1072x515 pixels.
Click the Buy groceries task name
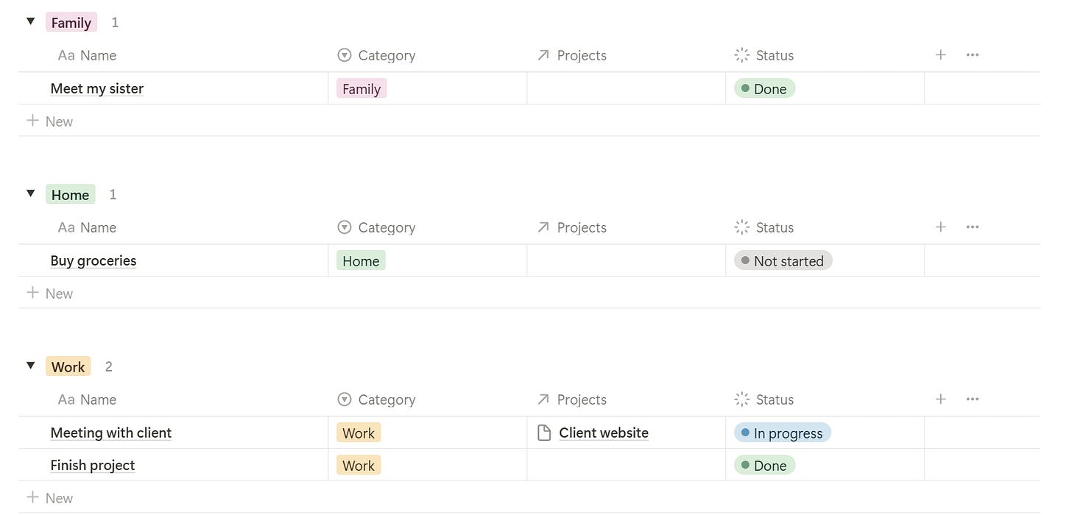pyautogui.click(x=93, y=260)
